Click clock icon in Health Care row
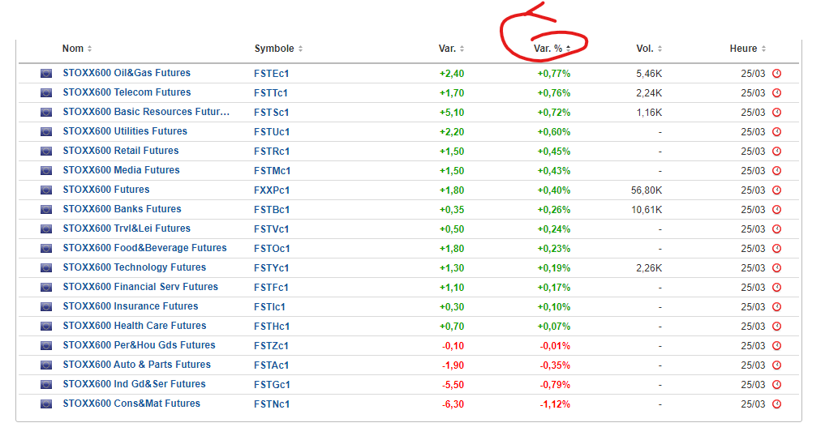This screenshot has width=825, height=440. pyautogui.click(x=776, y=327)
